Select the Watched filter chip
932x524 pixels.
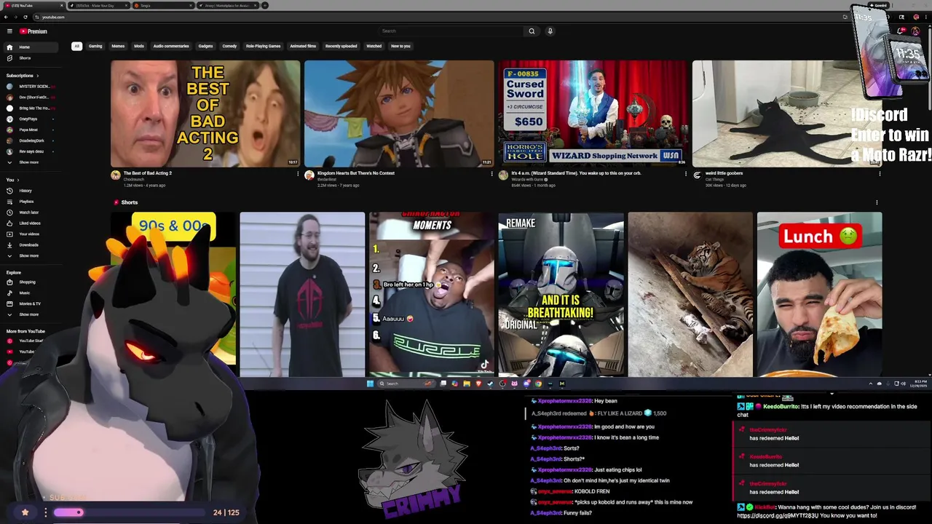coord(374,46)
